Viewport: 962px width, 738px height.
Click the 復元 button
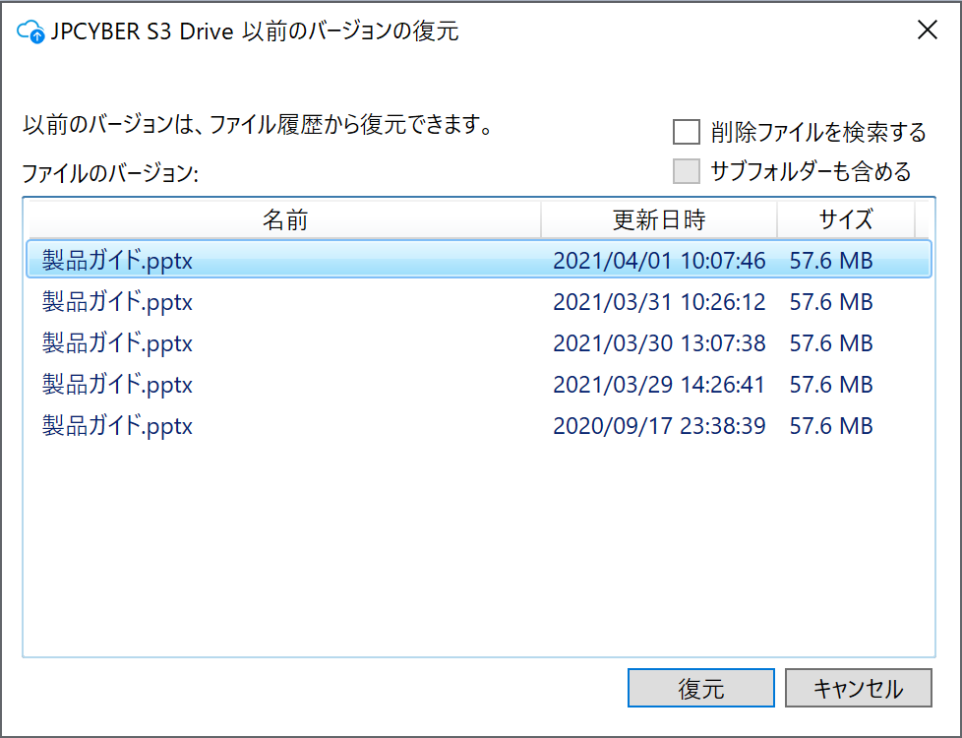(x=700, y=688)
